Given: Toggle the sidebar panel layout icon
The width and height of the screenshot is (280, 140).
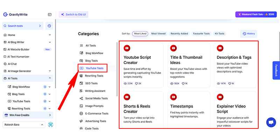Looking at the screenshot, I should pyautogui.click(x=50, y=14).
